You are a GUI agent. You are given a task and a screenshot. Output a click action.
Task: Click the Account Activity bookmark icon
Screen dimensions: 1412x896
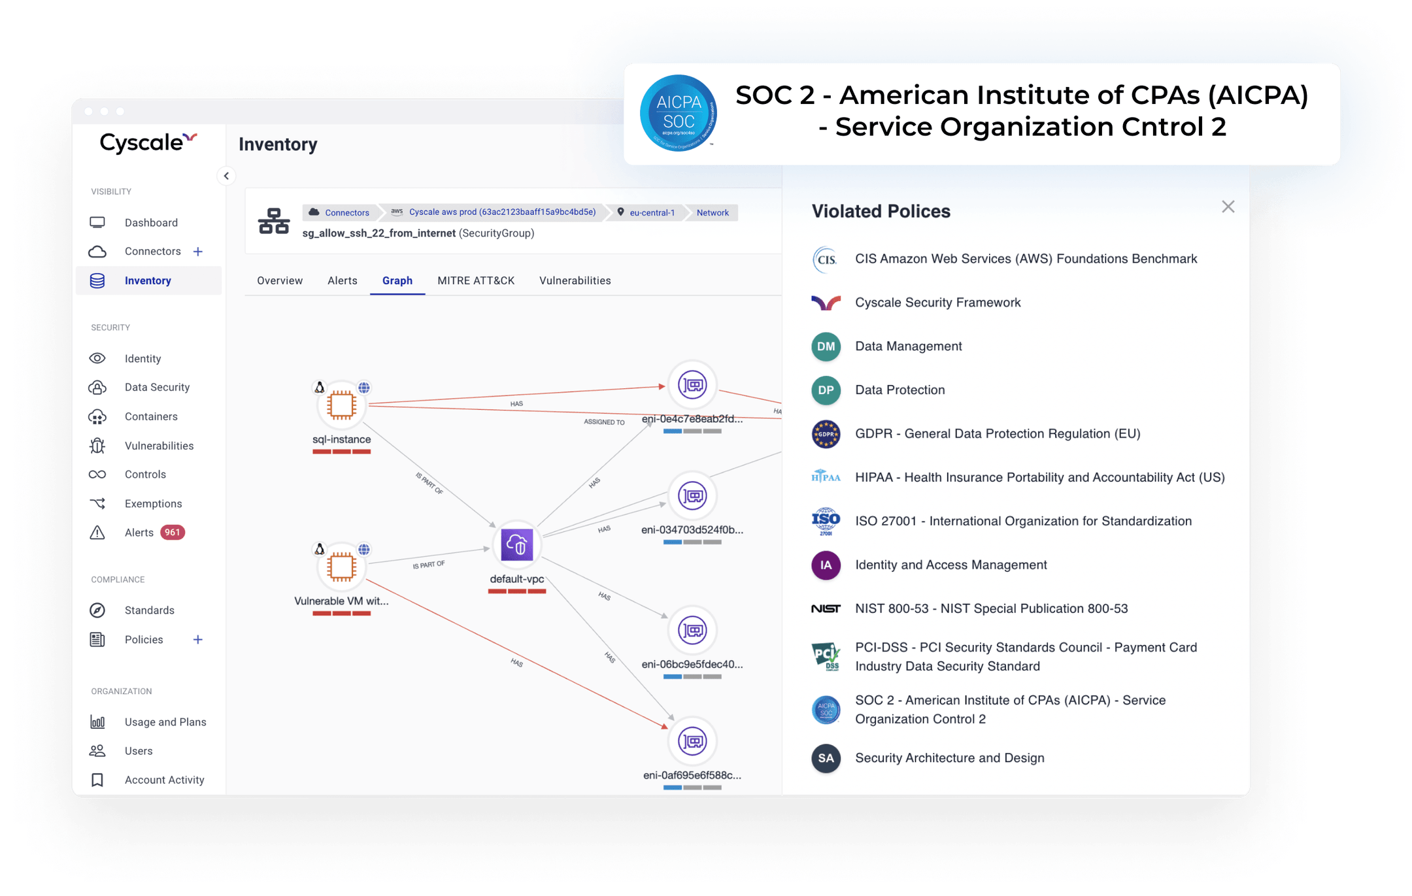tap(97, 780)
